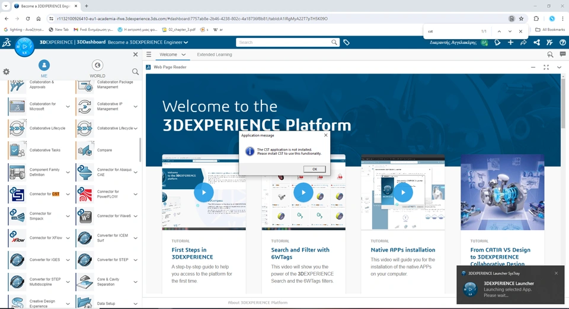Expand Collaboration for Microsoft chevron
Image resolution: width=569 pixels, height=309 pixels.
[68, 106]
